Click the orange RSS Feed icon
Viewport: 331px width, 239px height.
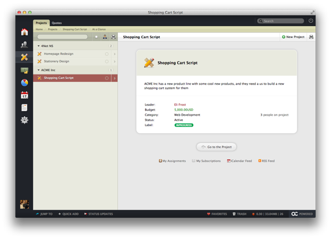coord(260,161)
